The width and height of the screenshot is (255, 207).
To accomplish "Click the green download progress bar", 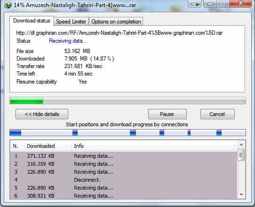I will [127, 101].
